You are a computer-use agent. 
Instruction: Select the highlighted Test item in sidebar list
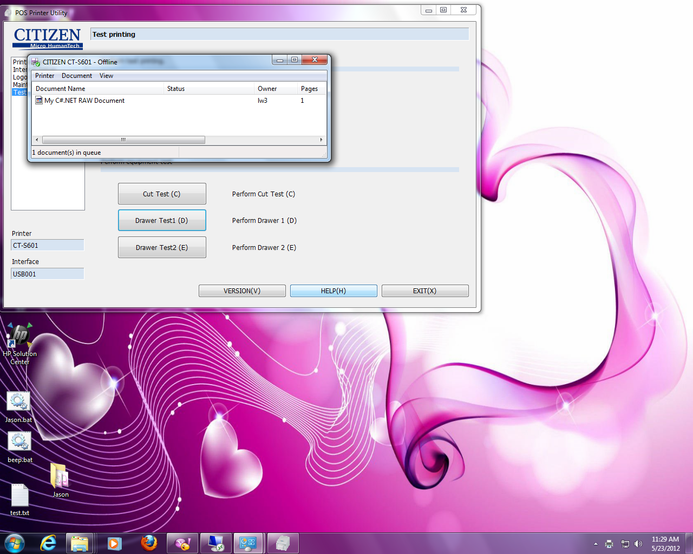click(x=19, y=93)
